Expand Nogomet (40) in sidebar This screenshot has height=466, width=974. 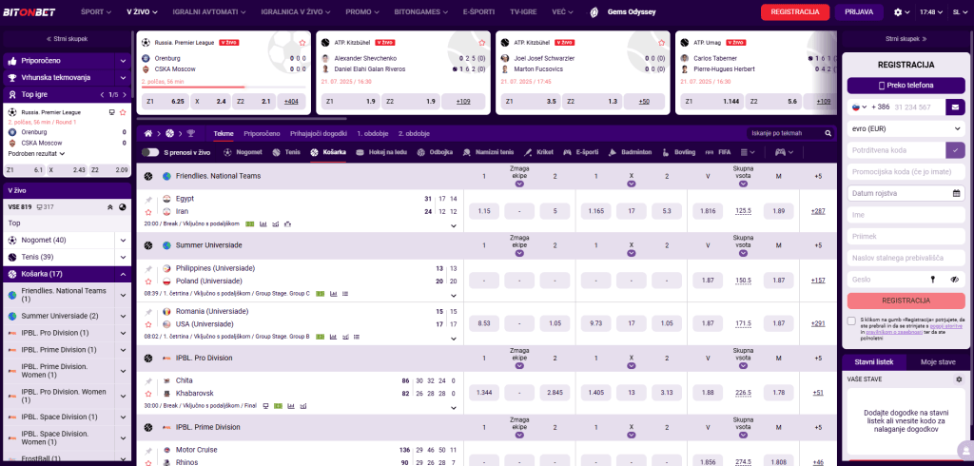click(123, 241)
